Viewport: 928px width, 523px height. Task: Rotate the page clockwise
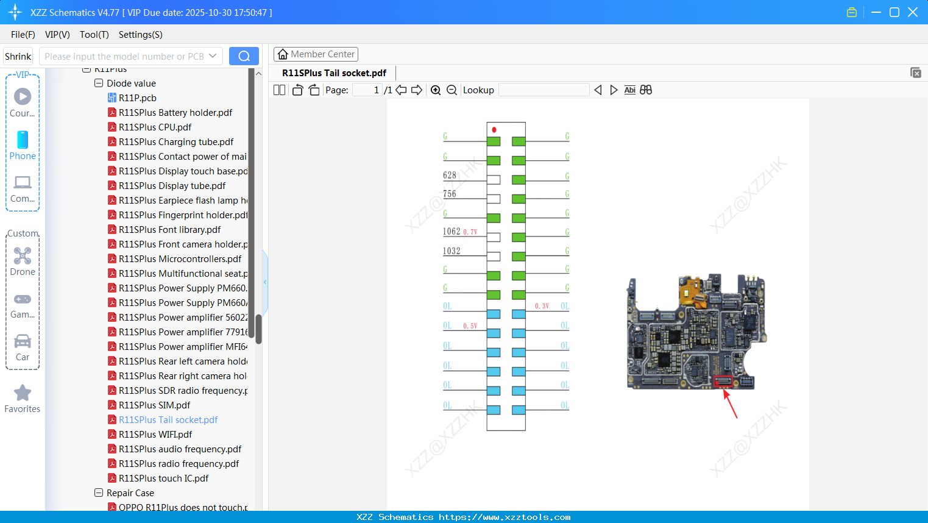pos(314,90)
